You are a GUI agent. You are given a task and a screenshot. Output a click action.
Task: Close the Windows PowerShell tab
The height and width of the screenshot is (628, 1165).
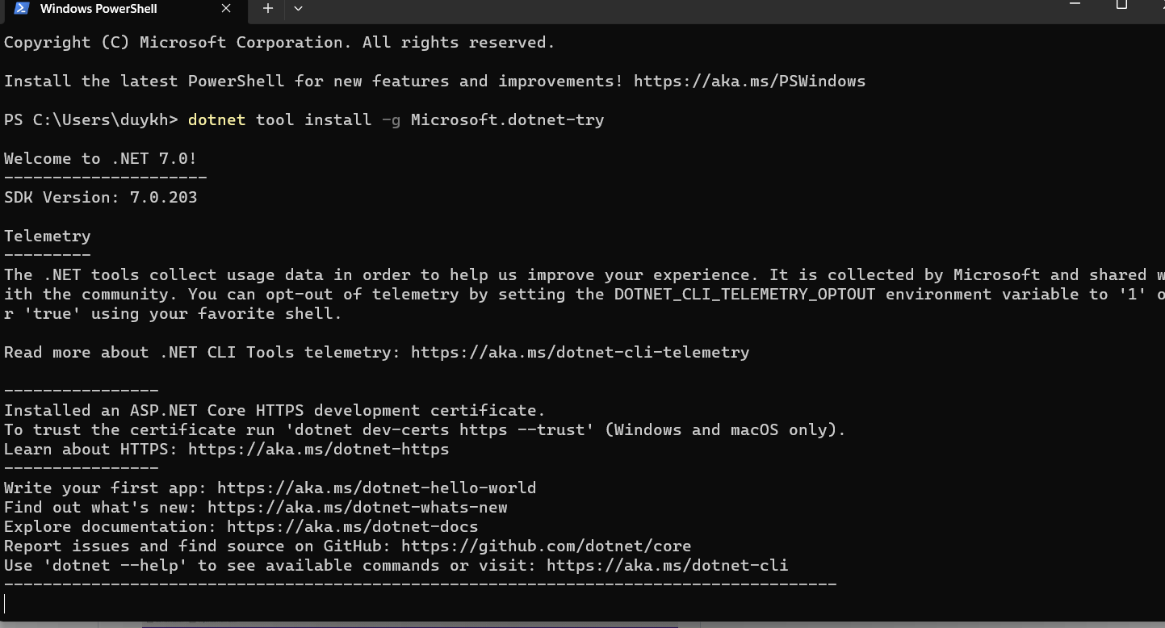coord(226,9)
